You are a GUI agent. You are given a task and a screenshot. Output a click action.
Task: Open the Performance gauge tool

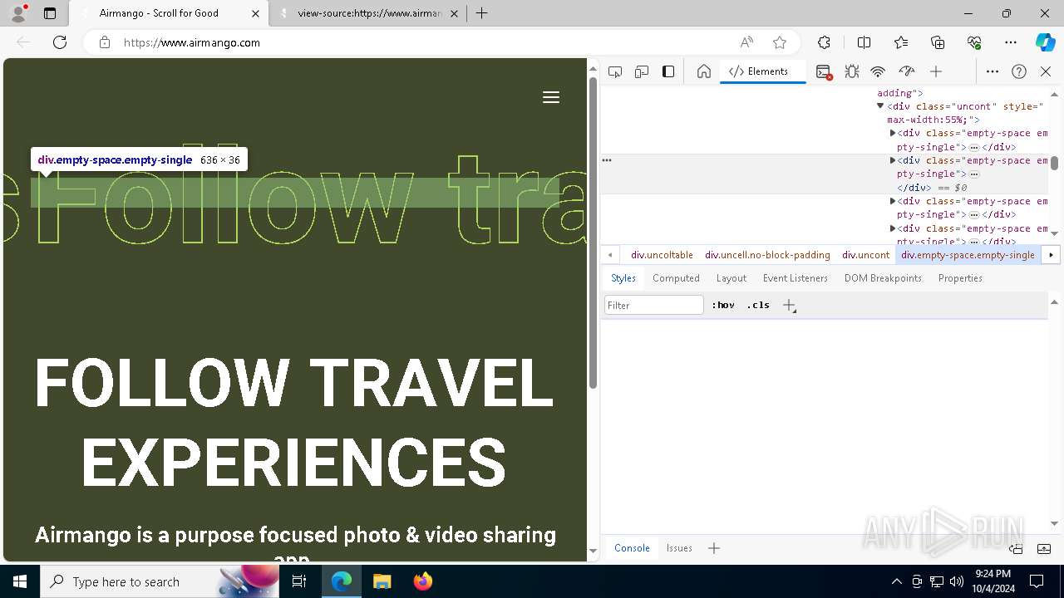(907, 71)
